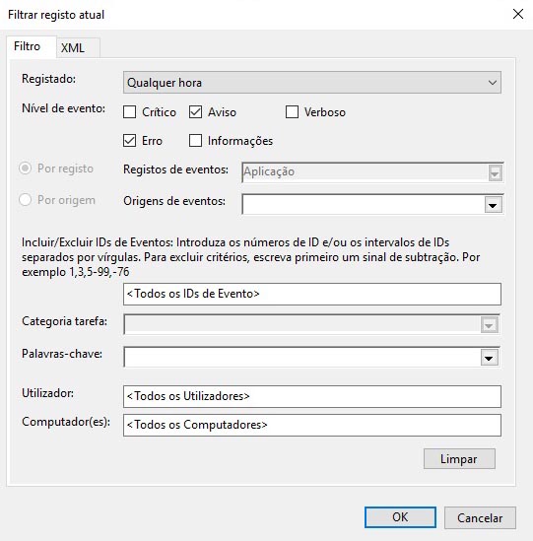Select the Por origem radio button

coord(26,200)
